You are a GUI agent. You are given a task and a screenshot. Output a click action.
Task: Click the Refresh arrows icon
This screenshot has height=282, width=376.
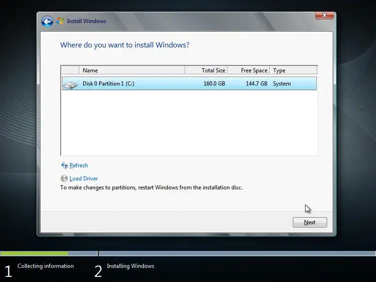click(64, 165)
